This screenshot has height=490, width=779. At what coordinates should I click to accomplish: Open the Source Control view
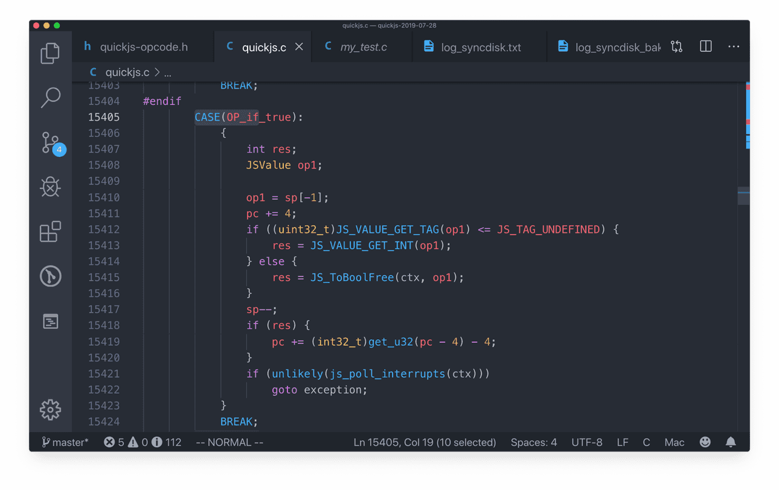(x=51, y=143)
